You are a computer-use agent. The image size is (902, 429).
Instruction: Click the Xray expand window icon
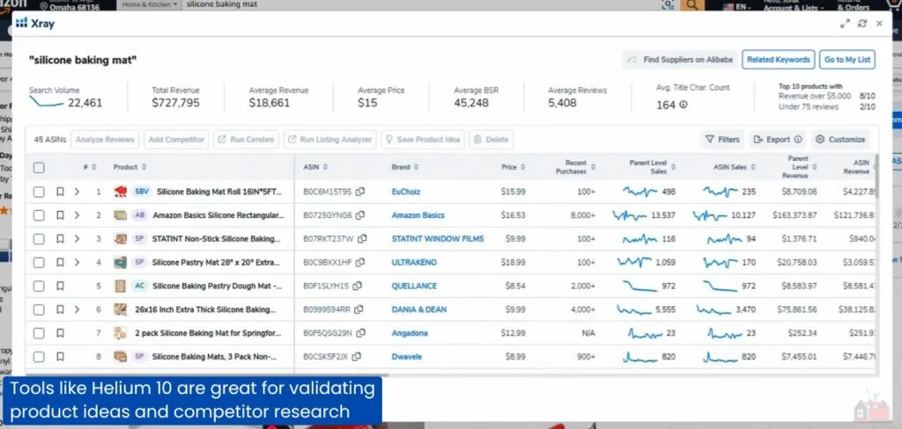tap(845, 24)
